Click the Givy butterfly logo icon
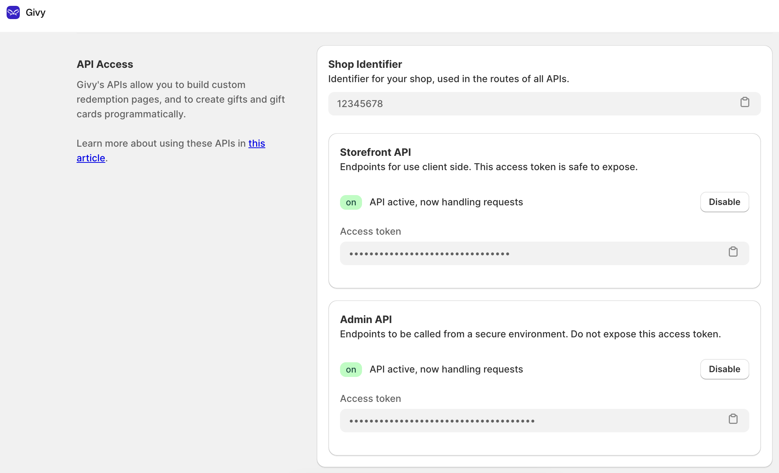The image size is (779, 473). (13, 12)
